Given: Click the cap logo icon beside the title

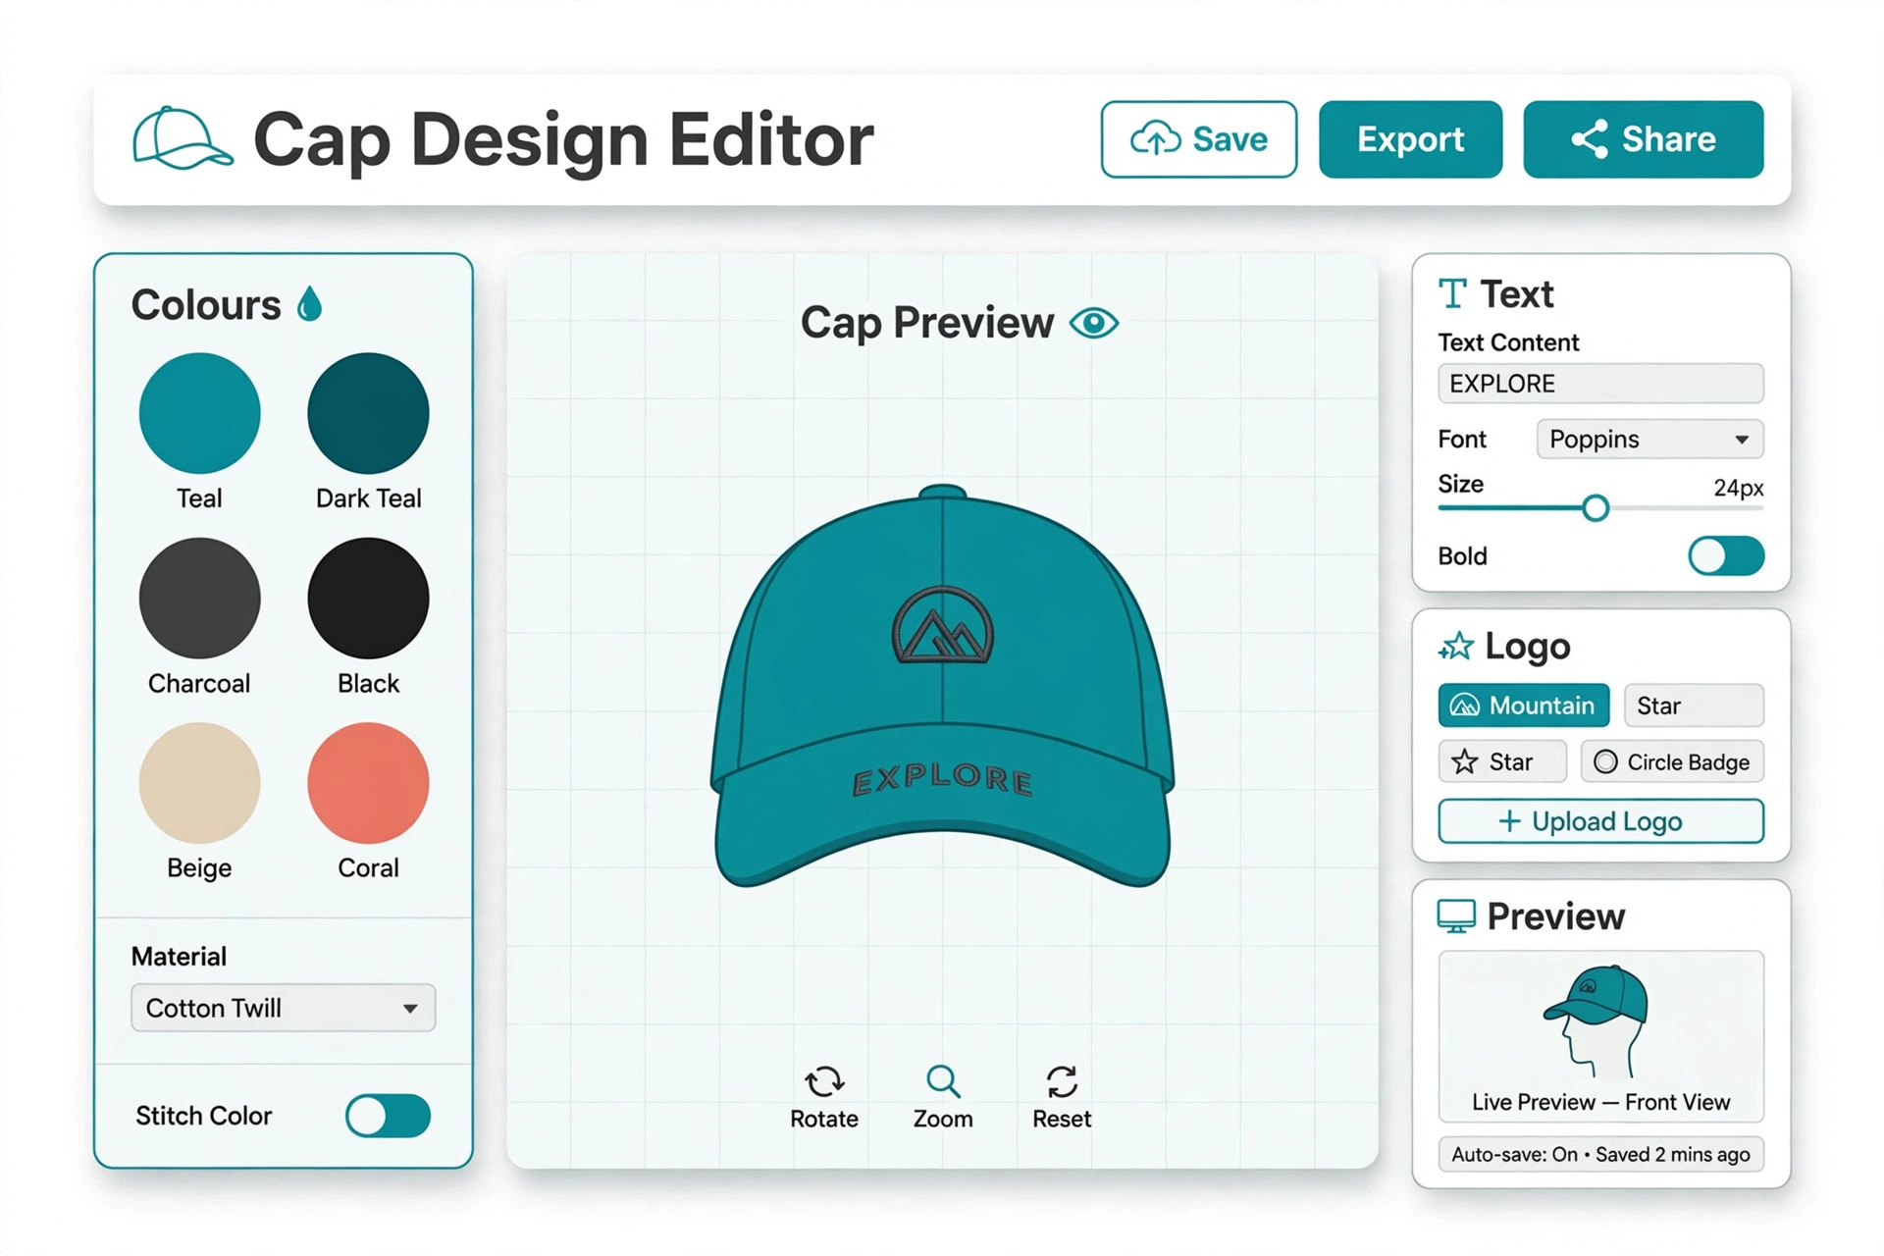Looking at the screenshot, I should [183, 138].
